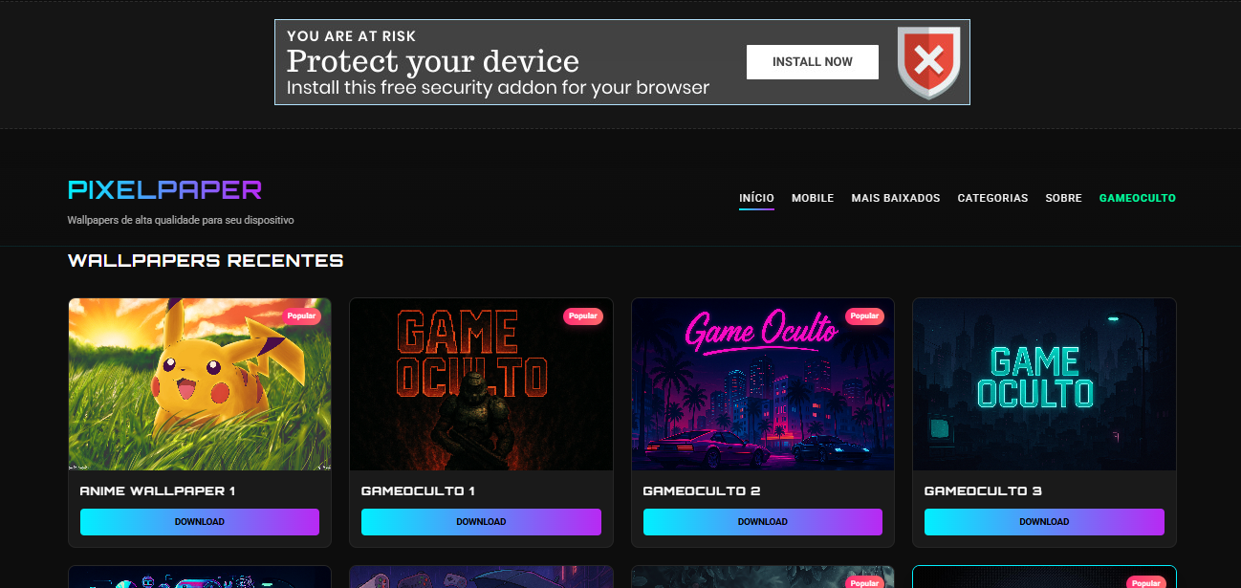The height and width of the screenshot is (588, 1241).
Task: Open the teal neon GameOculto 3 thumbnail
Action: point(1044,384)
